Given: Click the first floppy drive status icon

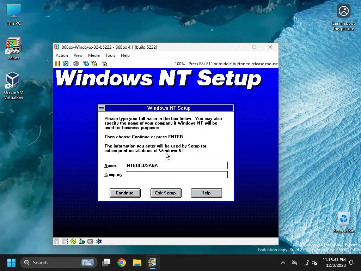Looking at the screenshot, I should [x=56, y=241].
